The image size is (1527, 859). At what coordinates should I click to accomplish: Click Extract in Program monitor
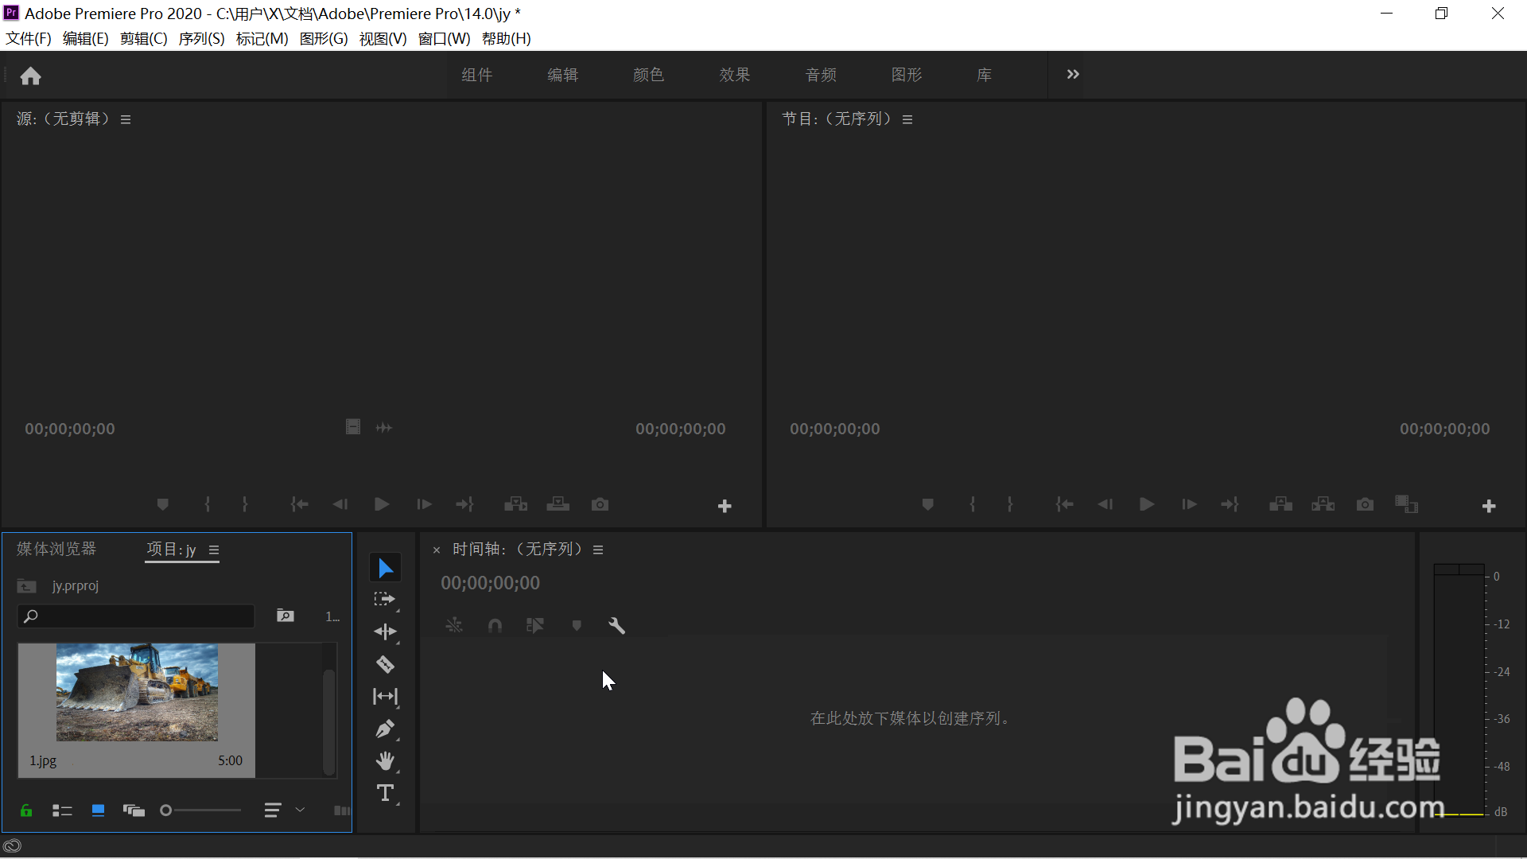coord(1323,504)
